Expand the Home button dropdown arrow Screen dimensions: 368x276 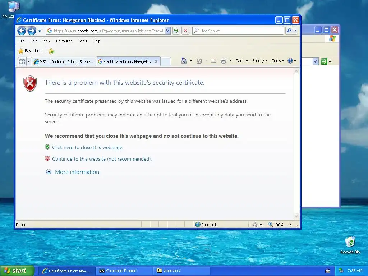[x=191, y=61]
